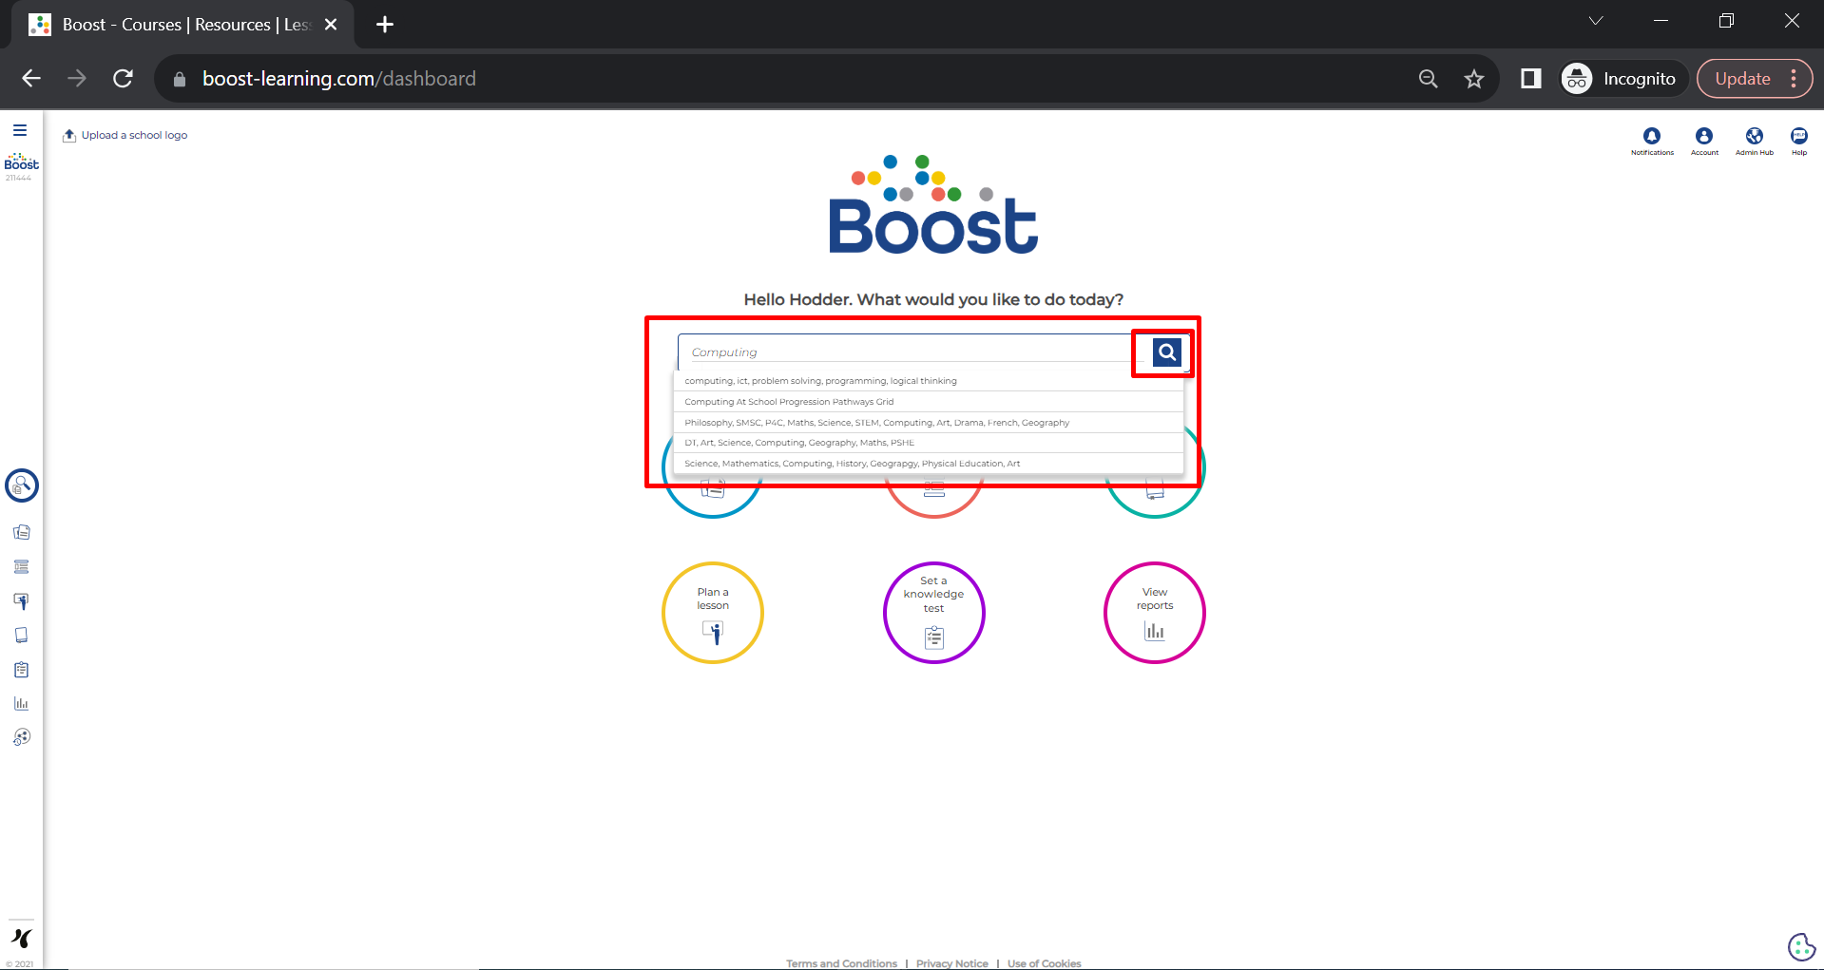Screen dimensions: 1824x970
Task: Open cookie settings icon
Action: (1801, 946)
